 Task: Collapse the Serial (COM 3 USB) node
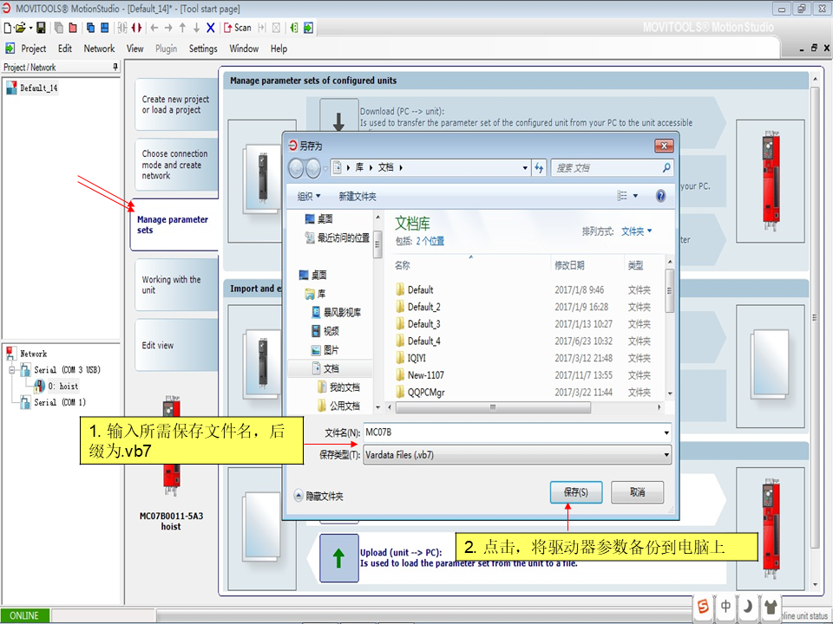[12, 370]
